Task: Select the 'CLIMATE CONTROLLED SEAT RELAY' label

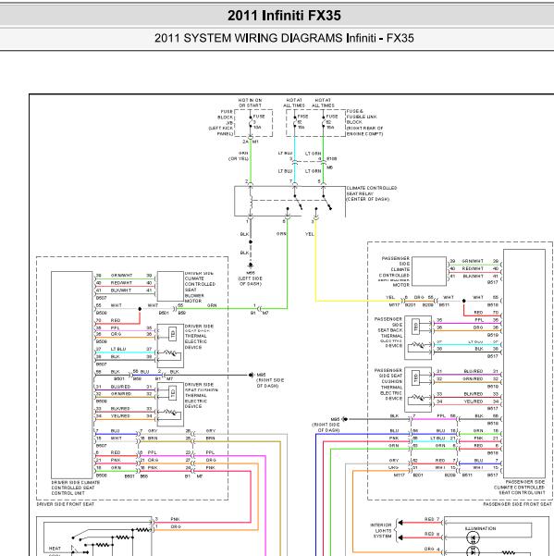Action: [x=372, y=193]
